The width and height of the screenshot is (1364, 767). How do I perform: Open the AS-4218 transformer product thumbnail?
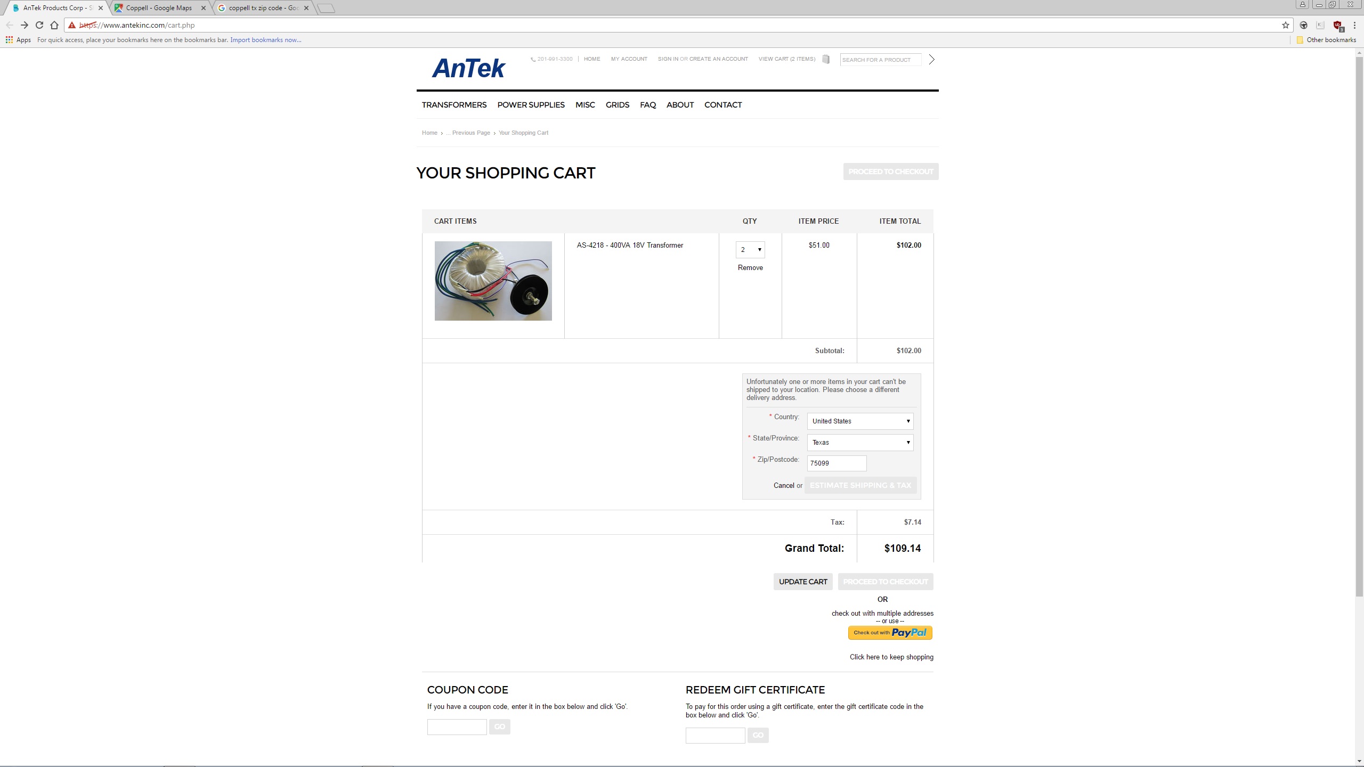click(x=493, y=281)
